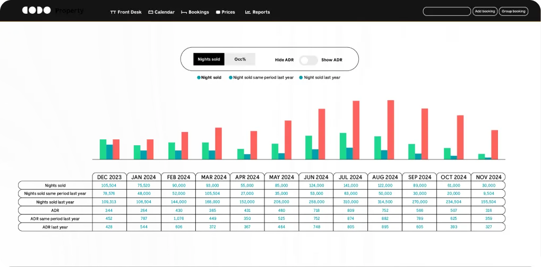Select the Nights sold view option
This screenshot has height=267, width=541.
pos(209,59)
